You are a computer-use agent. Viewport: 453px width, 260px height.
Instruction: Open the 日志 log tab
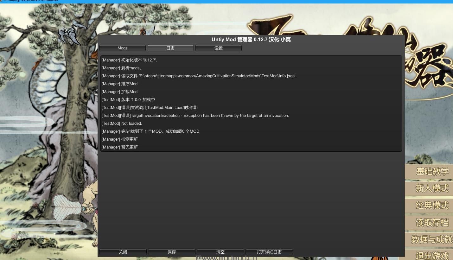170,48
